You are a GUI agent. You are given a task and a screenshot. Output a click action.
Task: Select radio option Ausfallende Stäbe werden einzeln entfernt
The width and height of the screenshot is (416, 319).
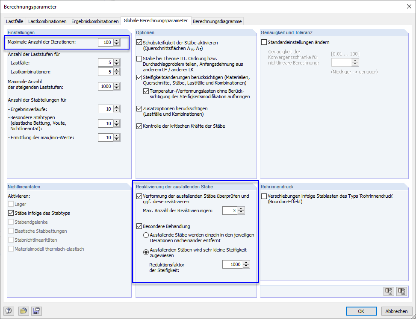tap(146, 234)
